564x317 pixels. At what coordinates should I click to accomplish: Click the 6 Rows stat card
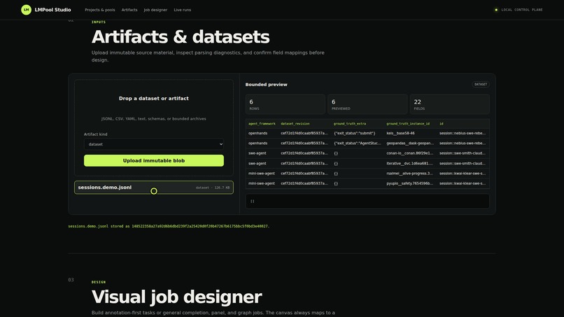[x=285, y=104]
